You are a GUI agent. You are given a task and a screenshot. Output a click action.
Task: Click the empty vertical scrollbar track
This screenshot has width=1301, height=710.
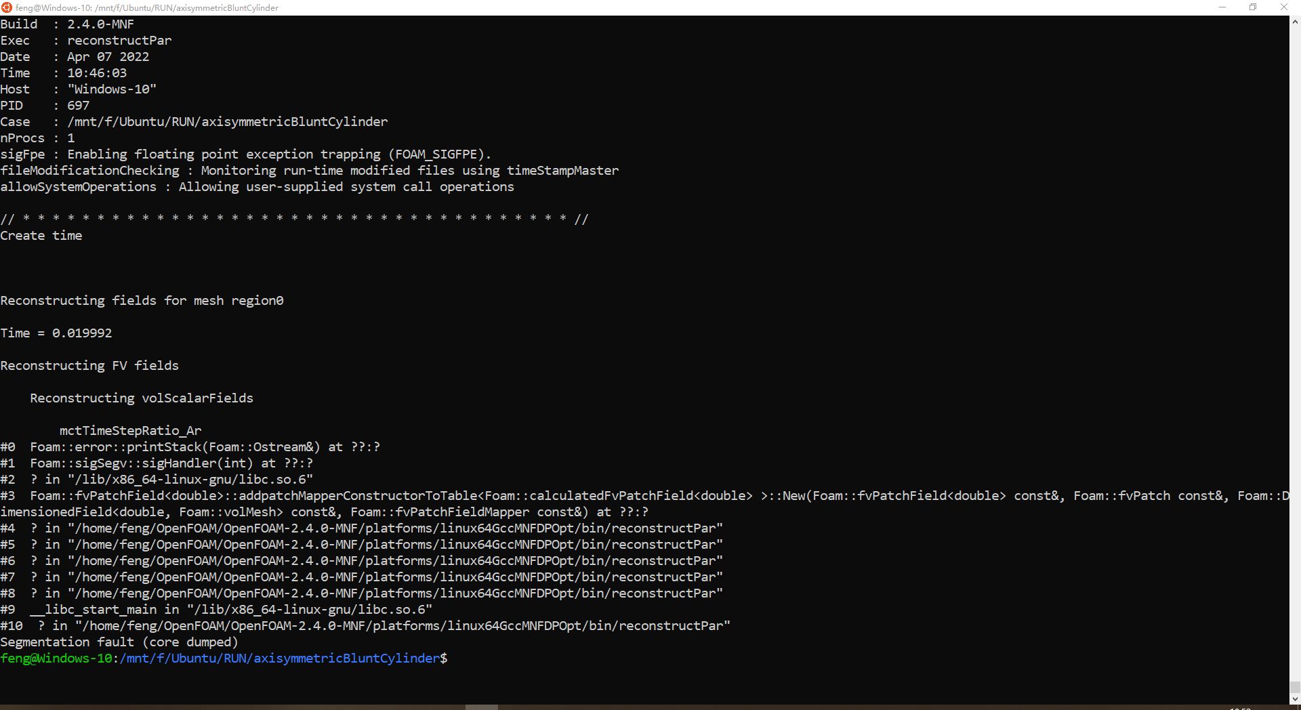tap(1295, 339)
